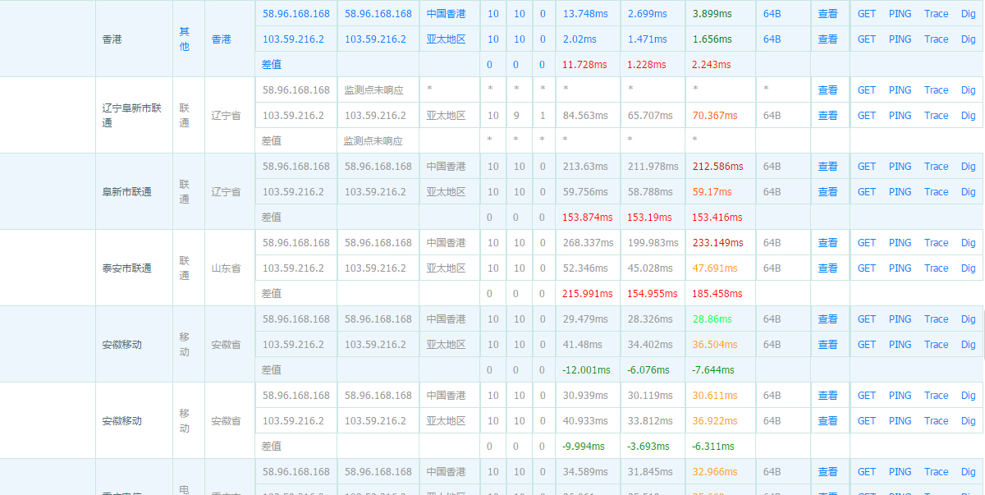
Task: Click PING in the 84.563ms row
Action: (900, 116)
